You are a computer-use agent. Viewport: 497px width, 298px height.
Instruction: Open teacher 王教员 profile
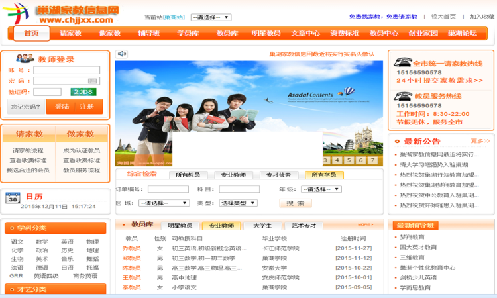click(x=132, y=277)
